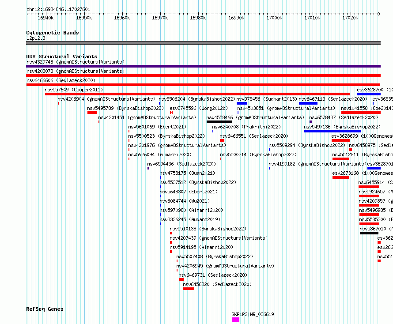This screenshot has width=393, height=324.
Task: Select nsv975456 (Sudmant2013) label
Action: point(267,99)
